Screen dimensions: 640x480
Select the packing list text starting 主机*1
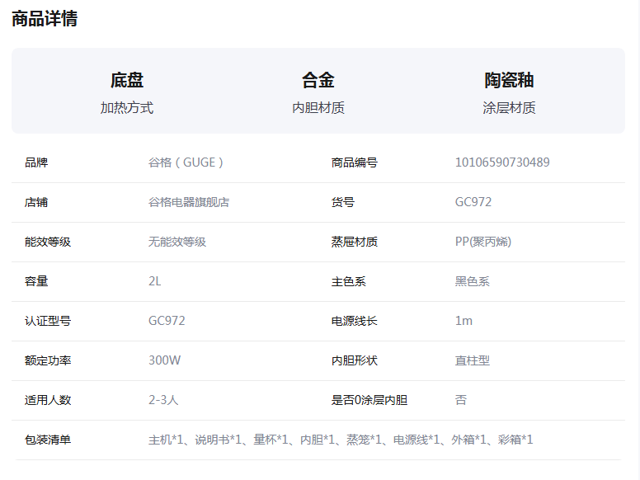point(341,440)
